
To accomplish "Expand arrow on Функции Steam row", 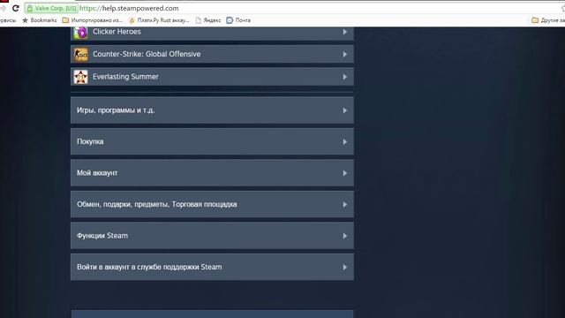I will point(345,236).
